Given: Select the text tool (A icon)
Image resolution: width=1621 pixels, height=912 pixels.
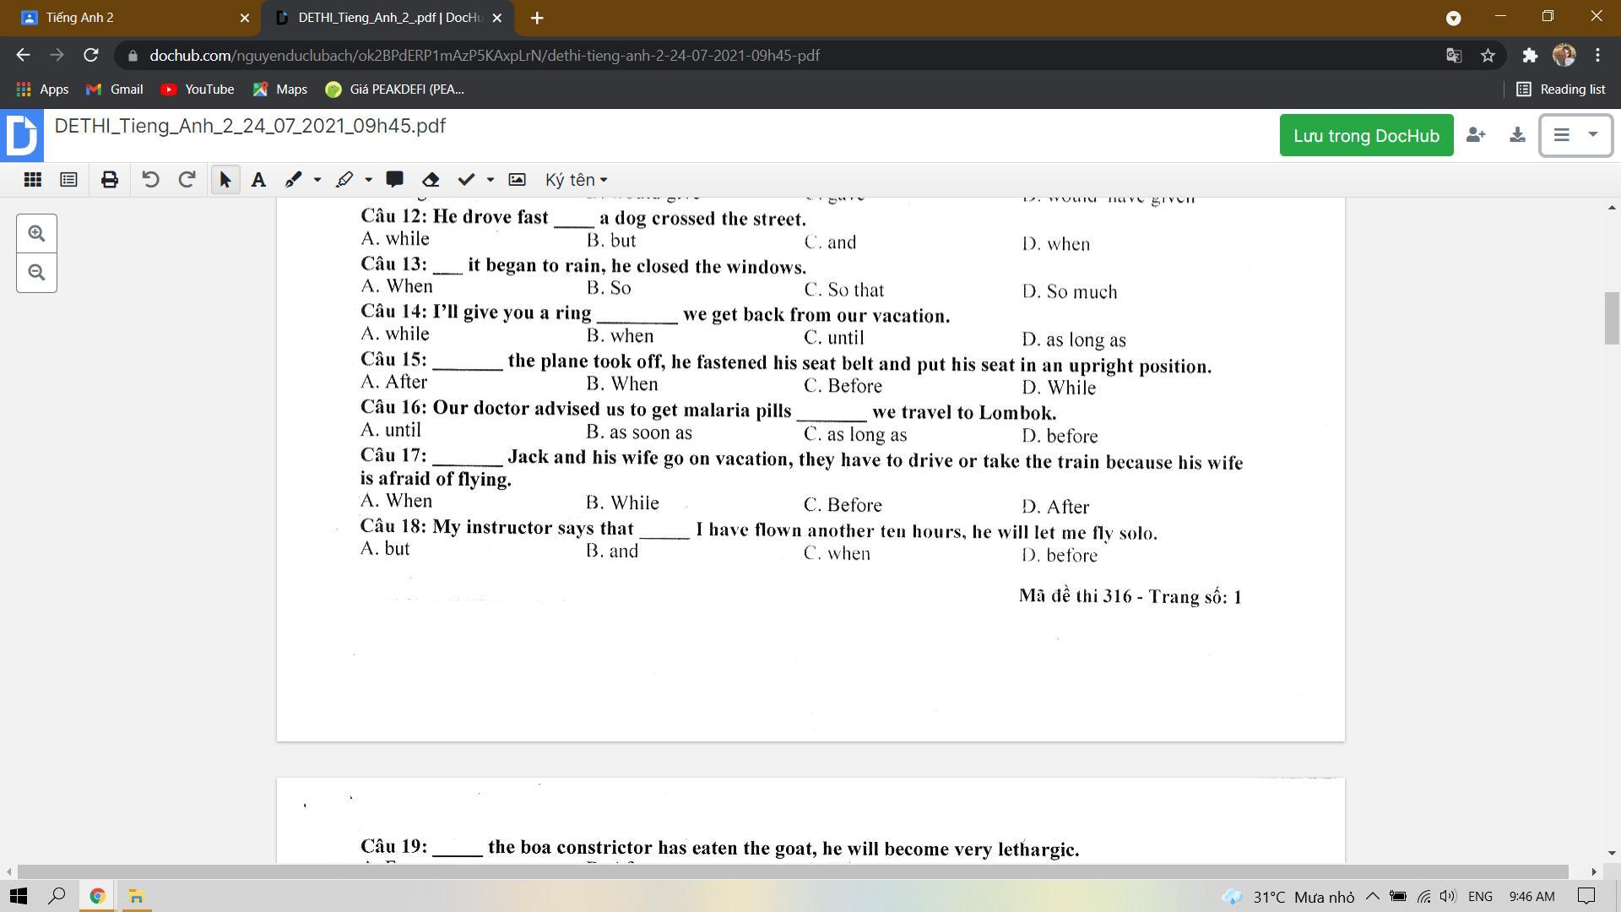Looking at the screenshot, I should click(259, 180).
